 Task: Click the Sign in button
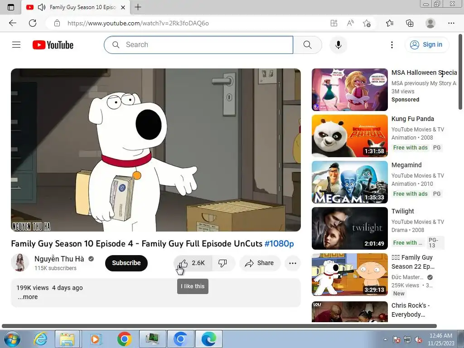click(426, 45)
